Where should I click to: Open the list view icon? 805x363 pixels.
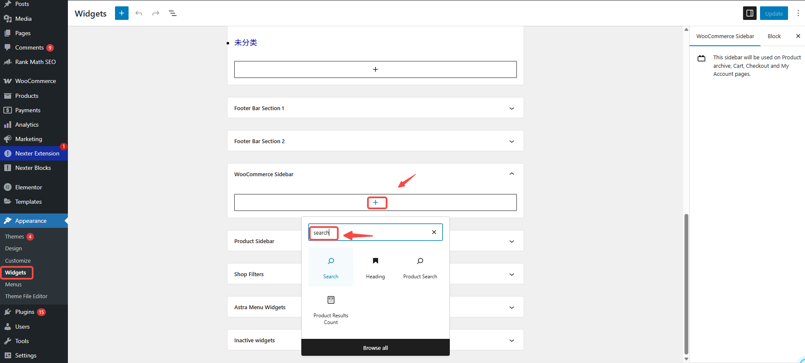[173, 13]
